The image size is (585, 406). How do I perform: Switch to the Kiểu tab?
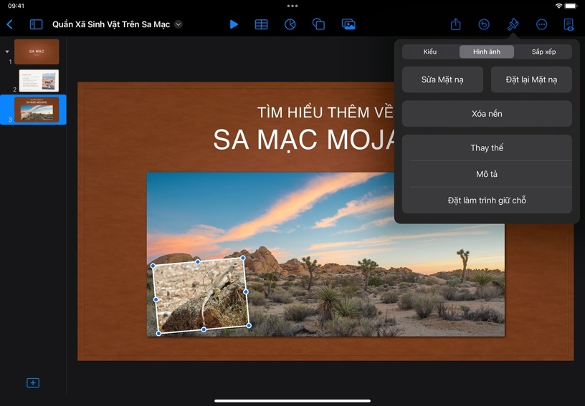pyautogui.click(x=430, y=52)
